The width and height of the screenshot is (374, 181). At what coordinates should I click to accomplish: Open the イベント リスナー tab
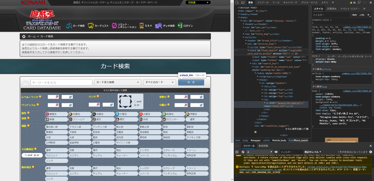pos(350,9)
